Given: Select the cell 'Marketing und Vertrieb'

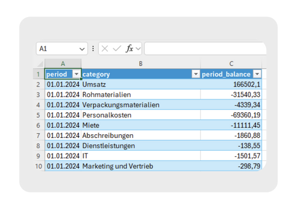Looking at the screenshot, I should (x=141, y=166).
